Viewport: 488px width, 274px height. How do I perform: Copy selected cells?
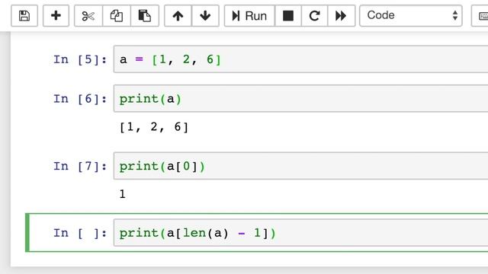(117, 16)
